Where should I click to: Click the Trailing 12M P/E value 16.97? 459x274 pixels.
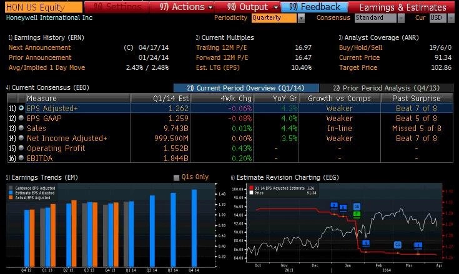(303, 47)
